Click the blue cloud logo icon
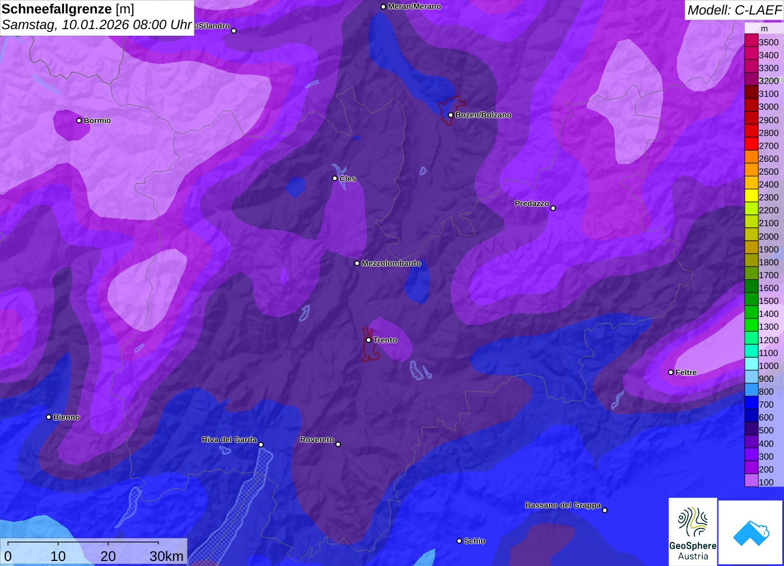This screenshot has height=566, width=784. point(751,533)
